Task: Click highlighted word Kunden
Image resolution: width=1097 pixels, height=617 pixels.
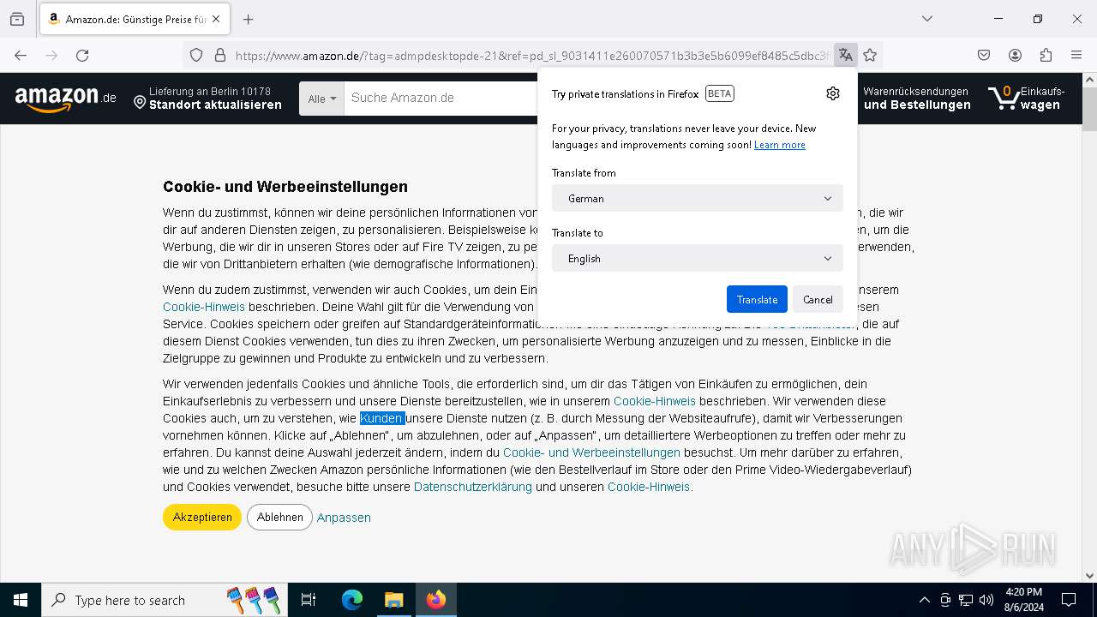Action: 381,418
